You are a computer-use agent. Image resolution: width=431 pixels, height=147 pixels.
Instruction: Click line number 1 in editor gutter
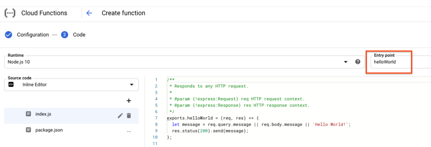(156, 80)
